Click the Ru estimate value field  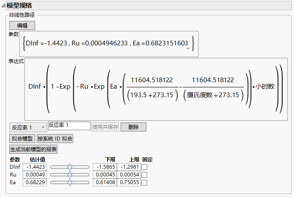pos(35,175)
